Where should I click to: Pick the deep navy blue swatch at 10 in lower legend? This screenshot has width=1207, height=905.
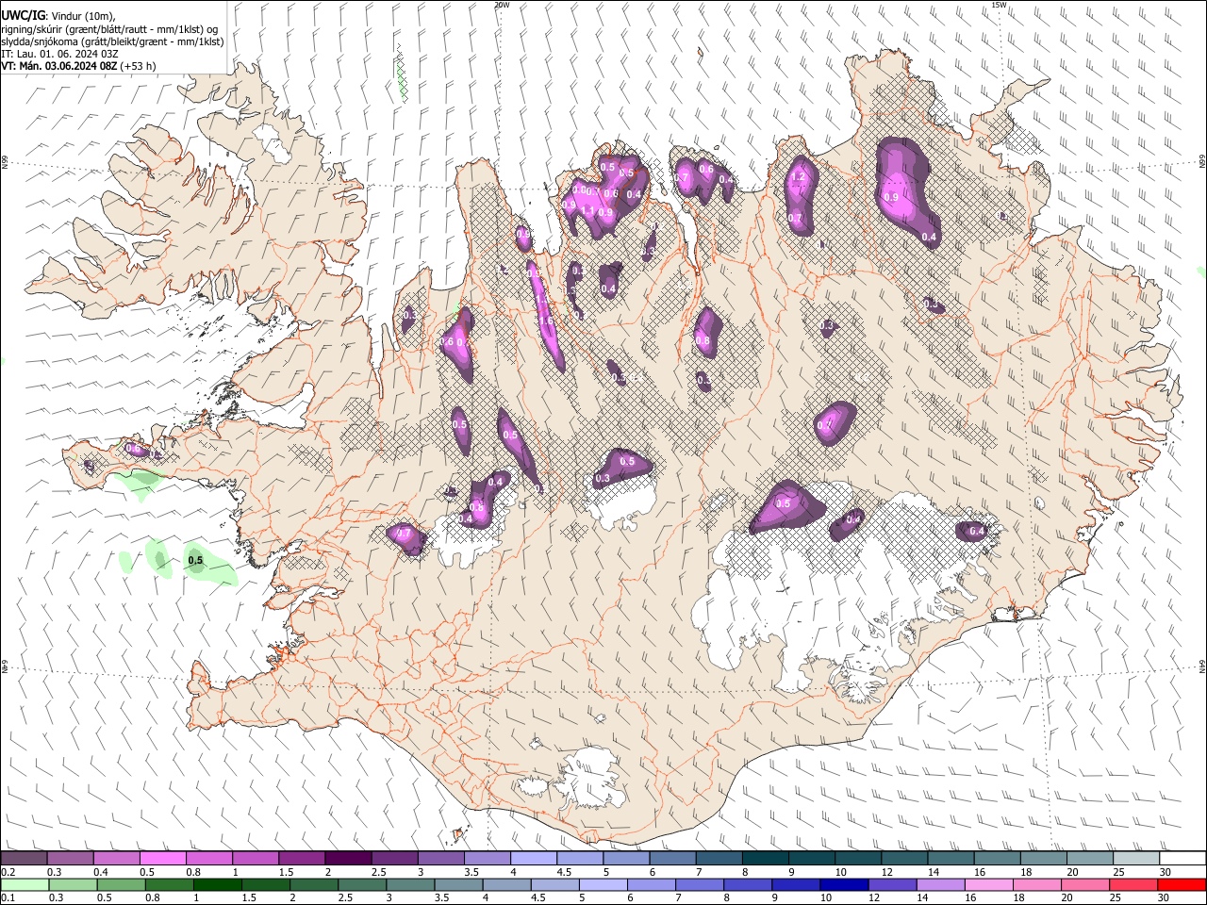pos(845,884)
